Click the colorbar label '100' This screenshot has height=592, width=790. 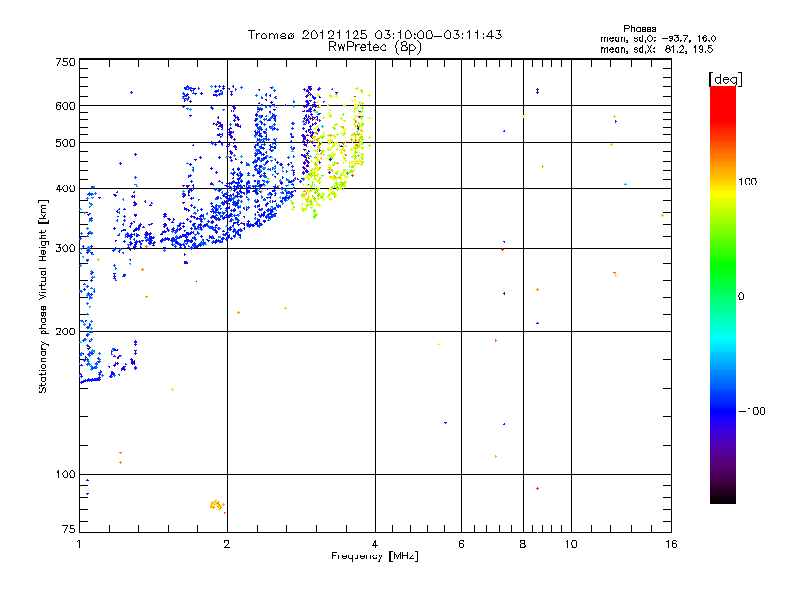click(748, 182)
